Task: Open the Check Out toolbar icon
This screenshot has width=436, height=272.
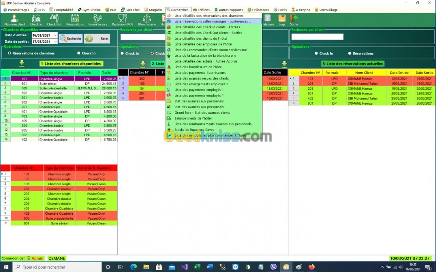Action: coord(54,20)
